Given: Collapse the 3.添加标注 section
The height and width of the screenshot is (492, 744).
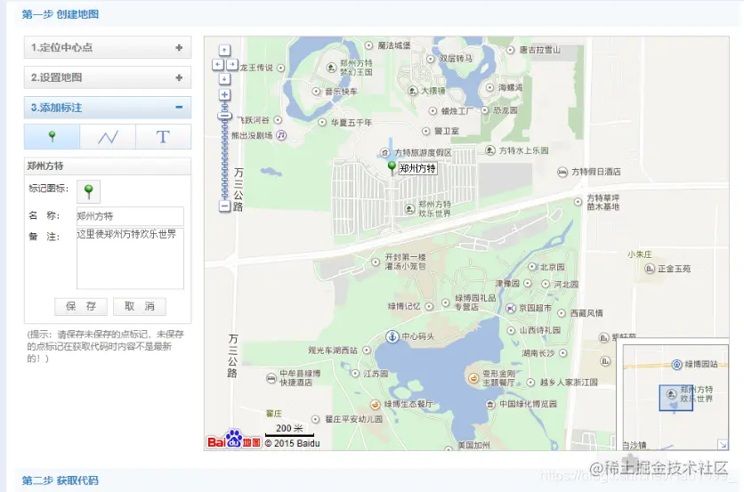Looking at the screenshot, I should (x=108, y=108).
